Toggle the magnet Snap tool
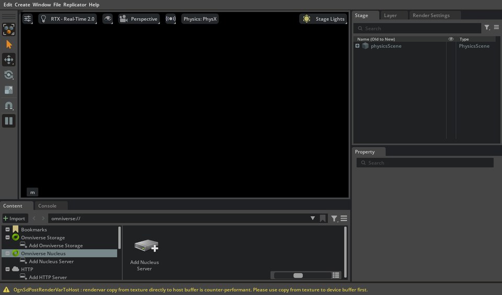 9,105
